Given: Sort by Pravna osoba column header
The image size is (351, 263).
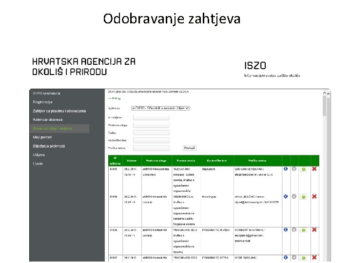Looking at the screenshot, I should coord(186,161).
